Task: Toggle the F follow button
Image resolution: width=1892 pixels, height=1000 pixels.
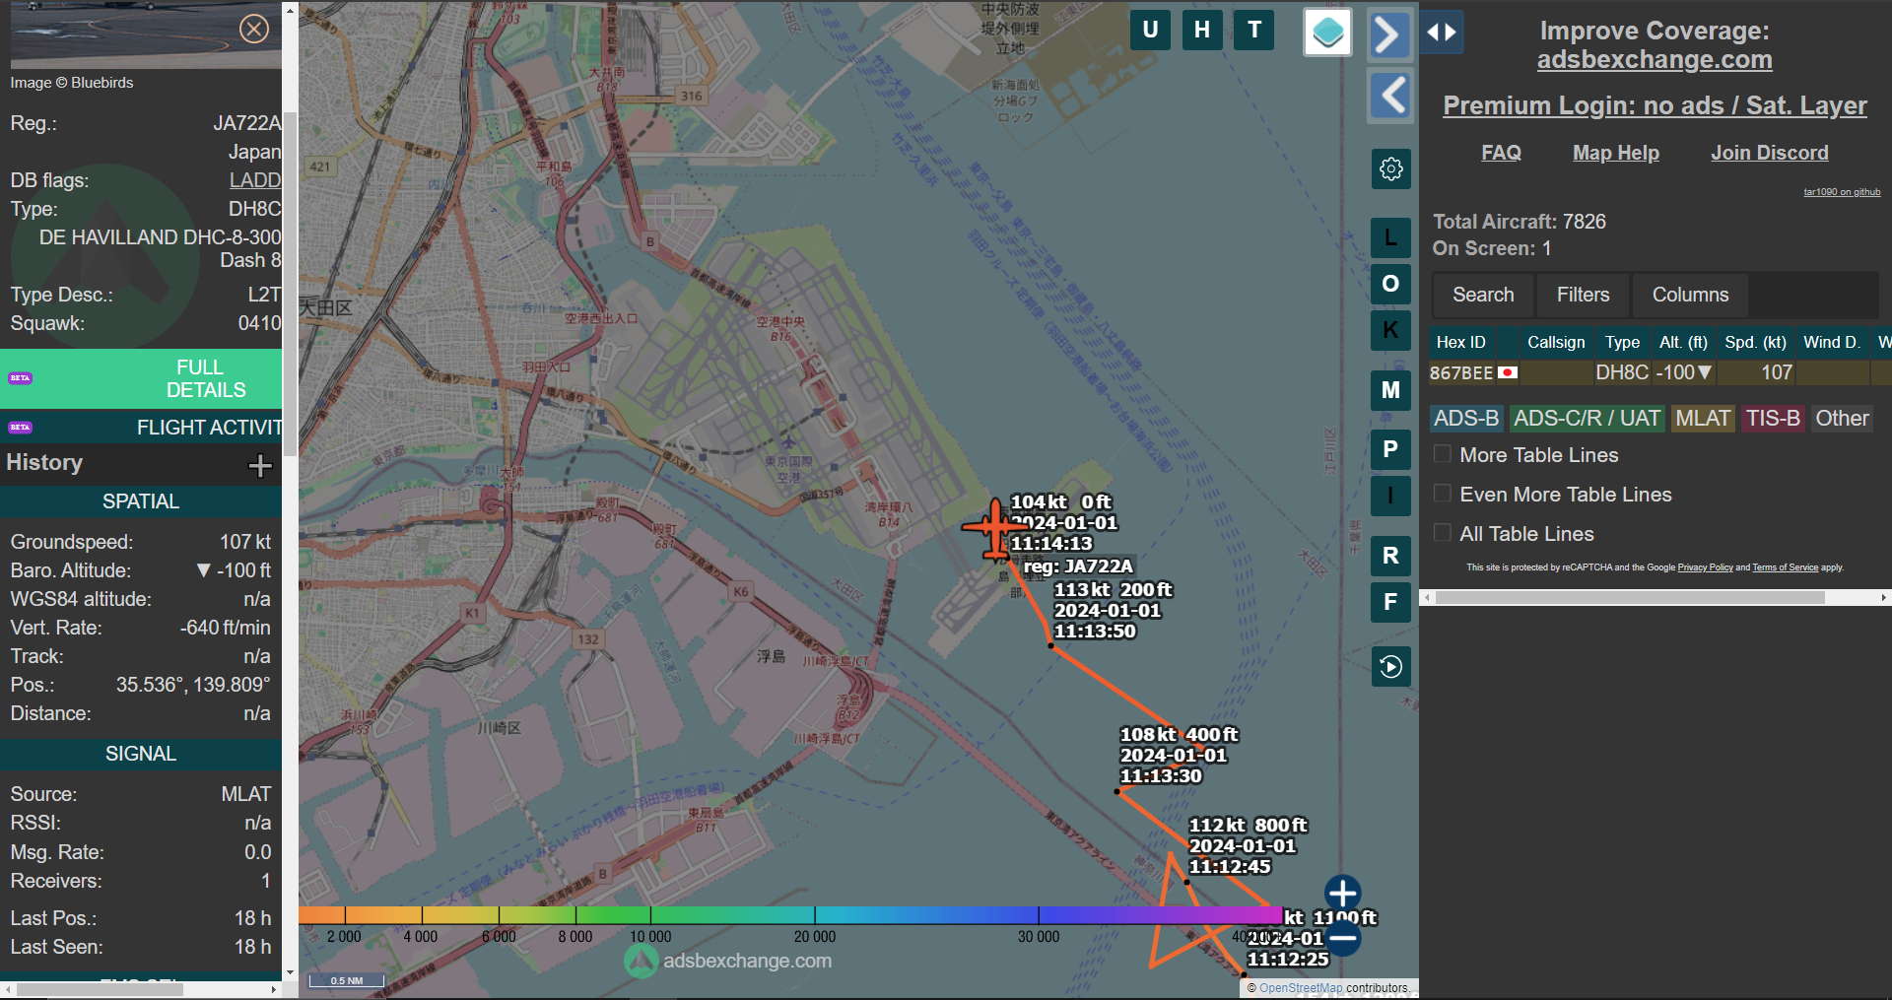Action: click(1390, 602)
